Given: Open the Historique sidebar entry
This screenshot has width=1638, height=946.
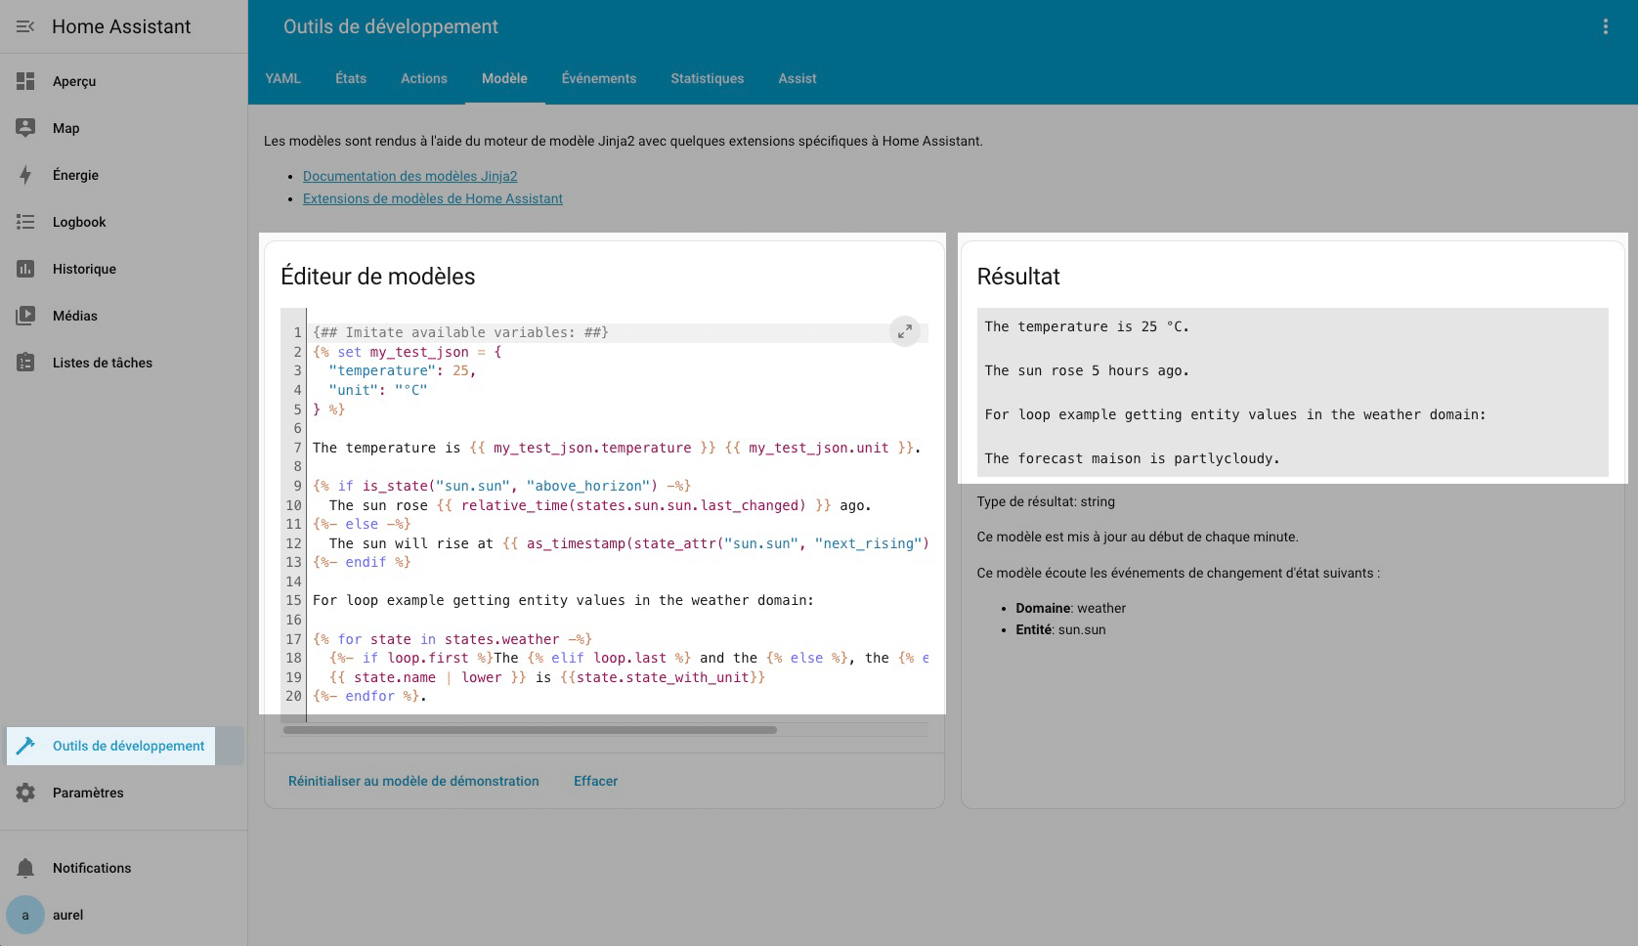Looking at the screenshot, I should click(x=123, y=269).
